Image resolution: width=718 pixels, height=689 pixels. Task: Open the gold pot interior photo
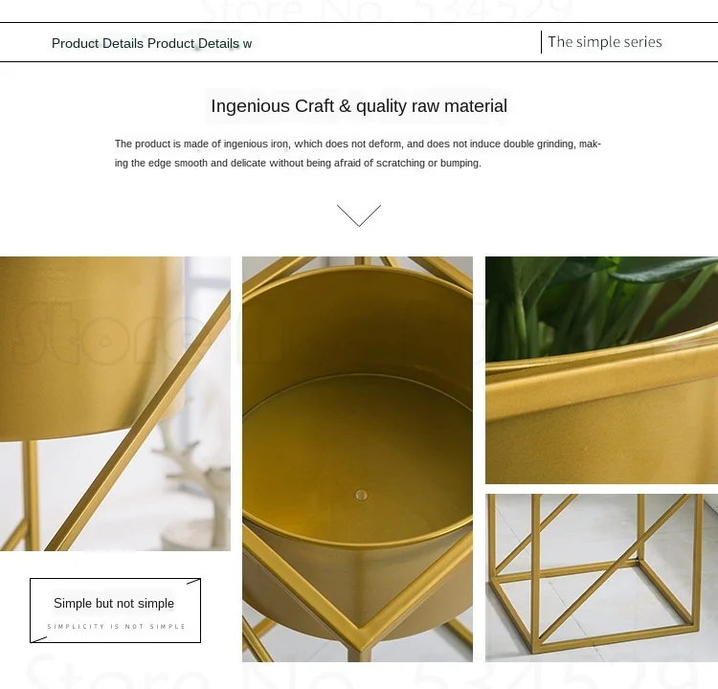click(x=357, y=458)
